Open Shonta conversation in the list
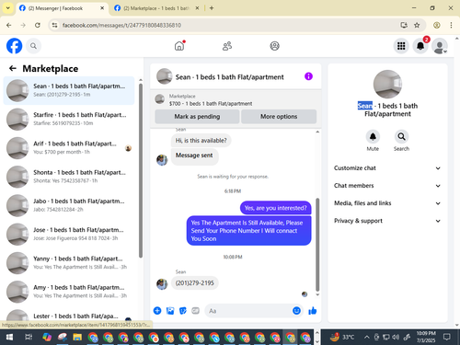 pos(69,177)
